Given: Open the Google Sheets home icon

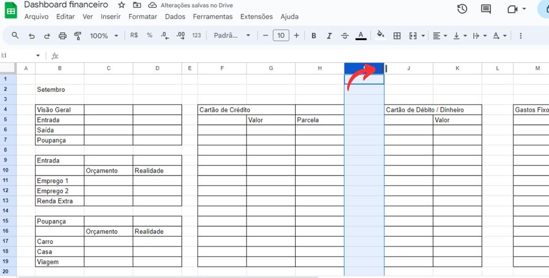Looking at the screenshot, I should (11, 11).
